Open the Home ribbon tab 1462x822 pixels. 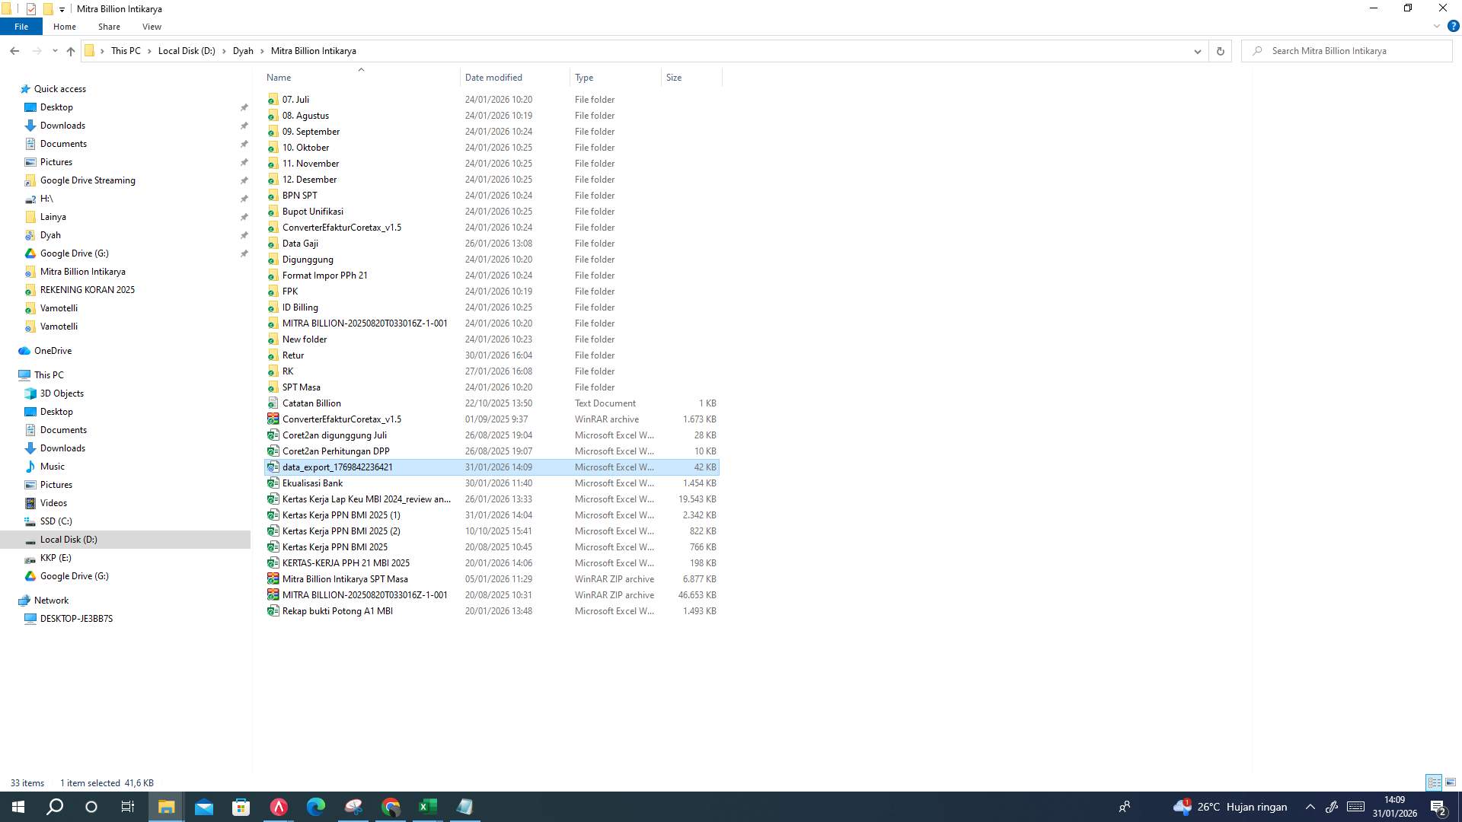64,26
